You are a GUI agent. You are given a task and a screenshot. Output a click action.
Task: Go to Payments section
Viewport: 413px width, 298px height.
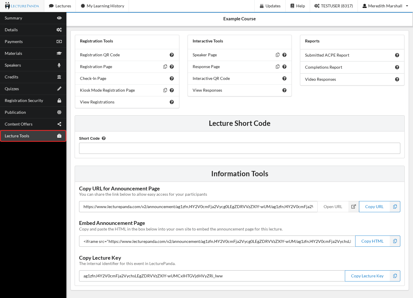tap(33, 42)
